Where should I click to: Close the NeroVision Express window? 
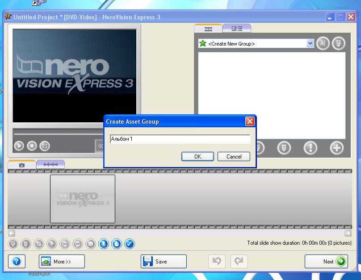click(351, 17)
